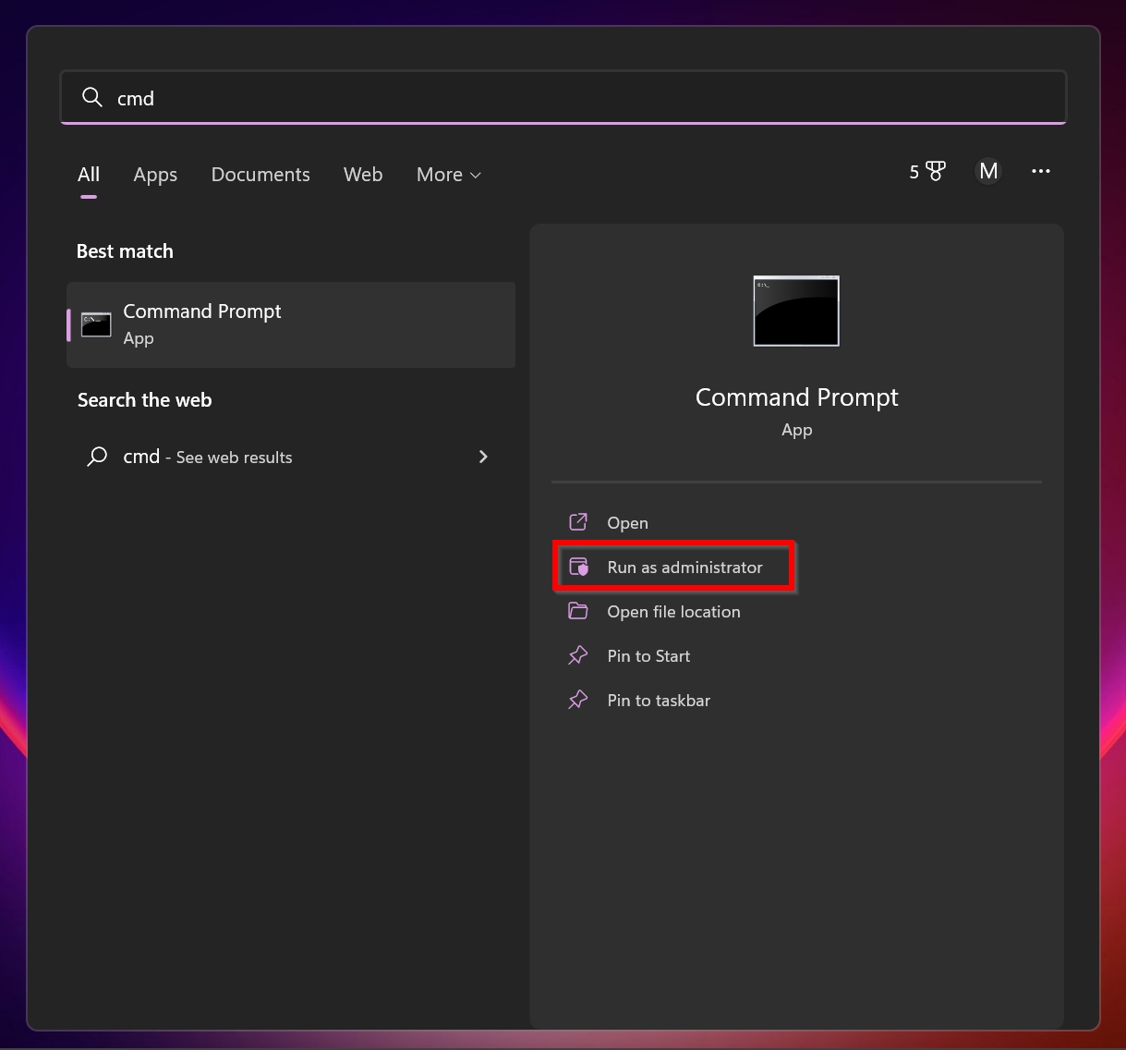1126x1050 pixels.
Task: Click the Pin to taskbar pin icon
Action: (x=578, y=700)
